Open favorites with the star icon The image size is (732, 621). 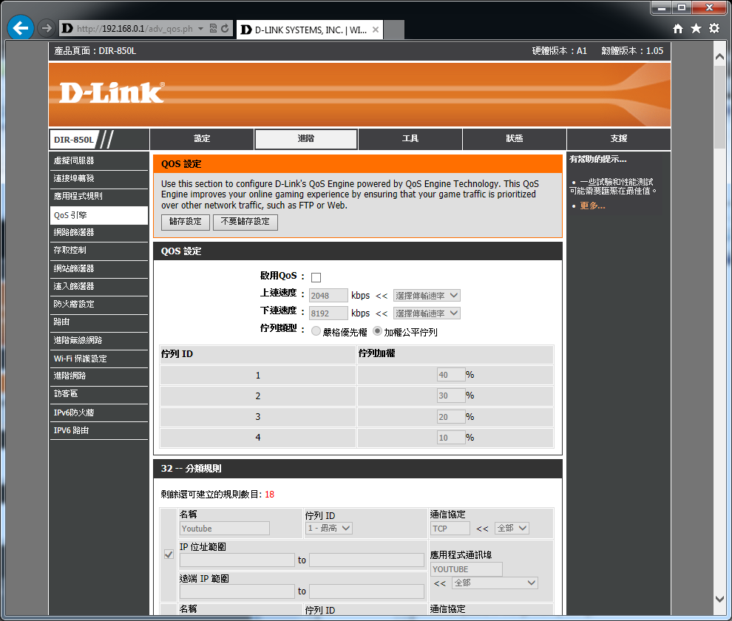pos(696,28)
